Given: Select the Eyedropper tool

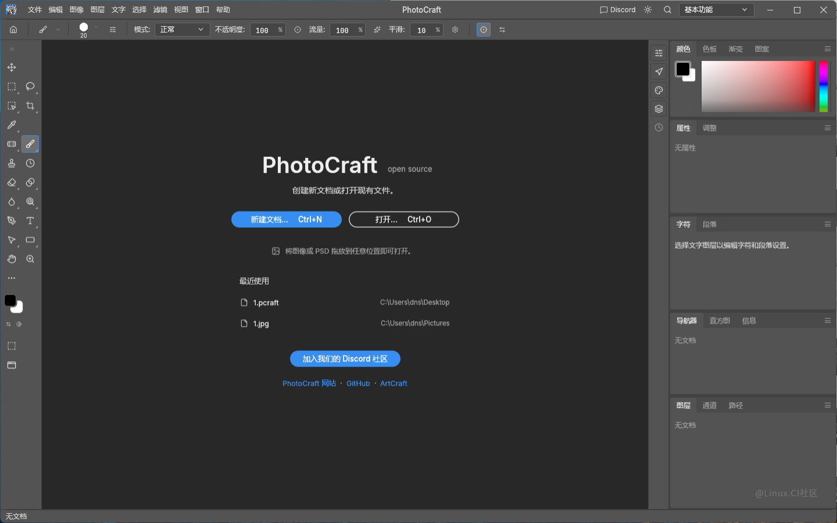Looking at the screenshot, I should [x=12, y=125].
